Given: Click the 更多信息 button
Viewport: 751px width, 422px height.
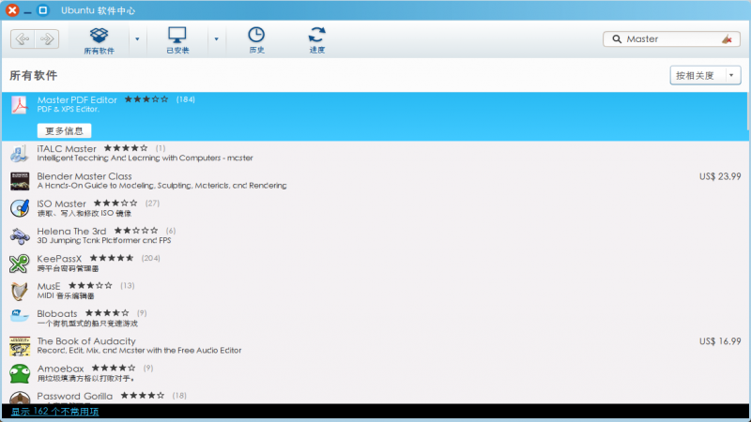Looking at the screenshot, I should pos(64,130).
